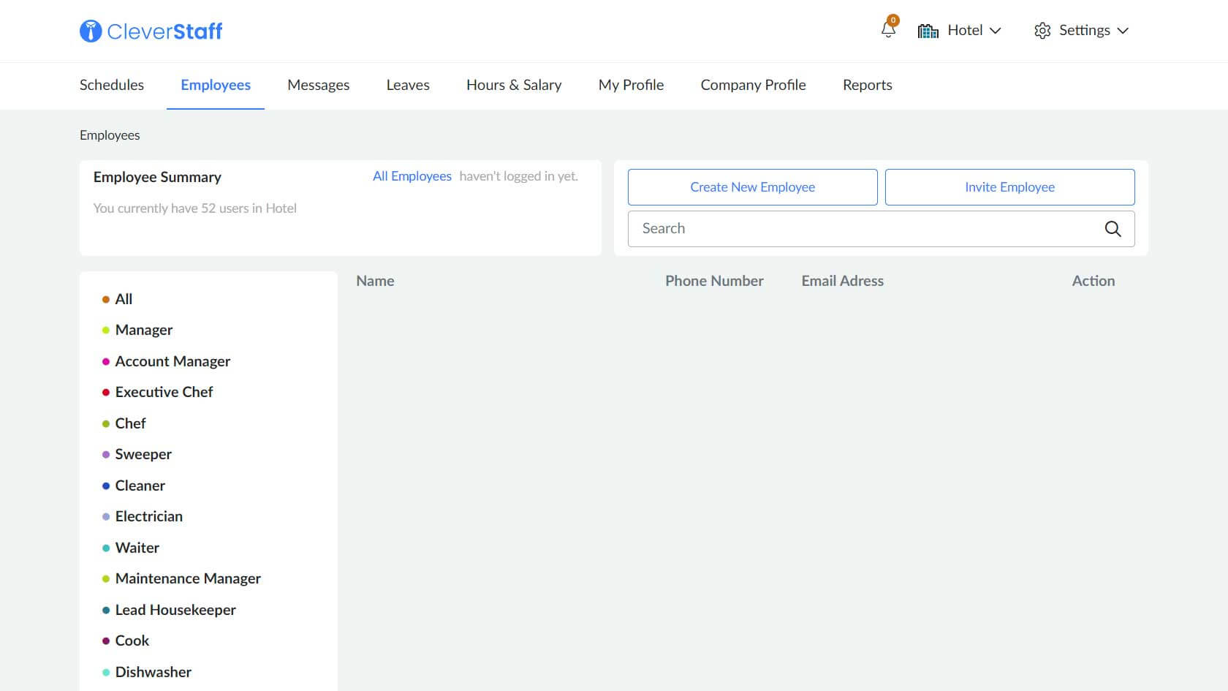Click the Settings gear icon
The width and height of the screenshot is (1228, 691).
tap(1042, 31)
